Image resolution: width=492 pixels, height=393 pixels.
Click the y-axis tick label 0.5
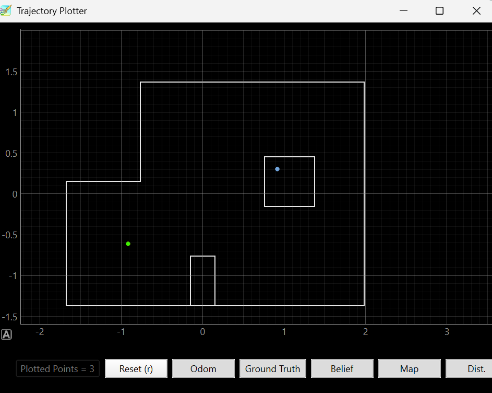point(11,154)
